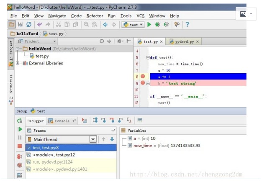
Task: Navigate forward with the right arrow
Action: (x=114, y=25)
